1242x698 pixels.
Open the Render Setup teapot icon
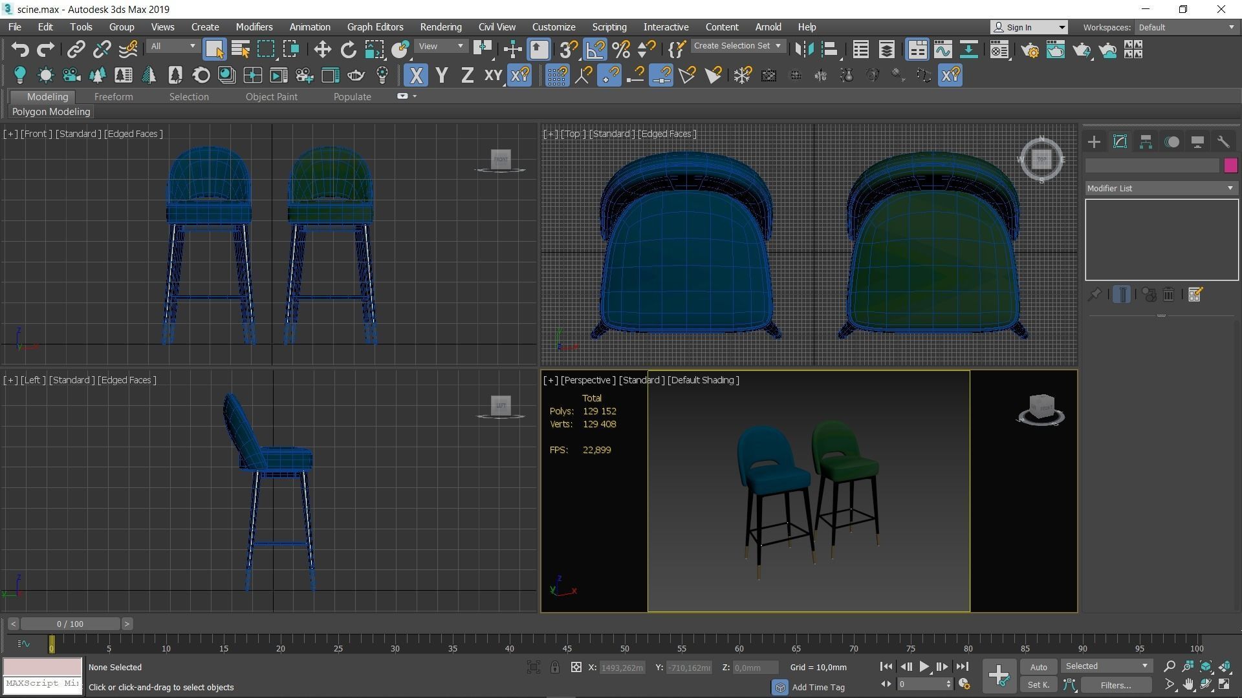click(x=1030, y=50)
